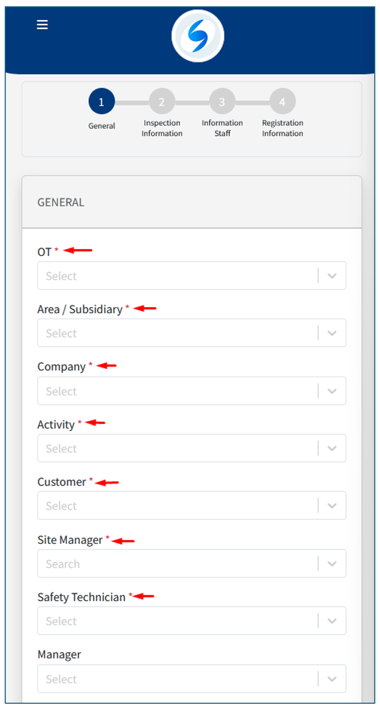The height and width of the screenshot is (709, 380).
Task: Go to step 2 Inspection Information
Action: tap(162, 102)
